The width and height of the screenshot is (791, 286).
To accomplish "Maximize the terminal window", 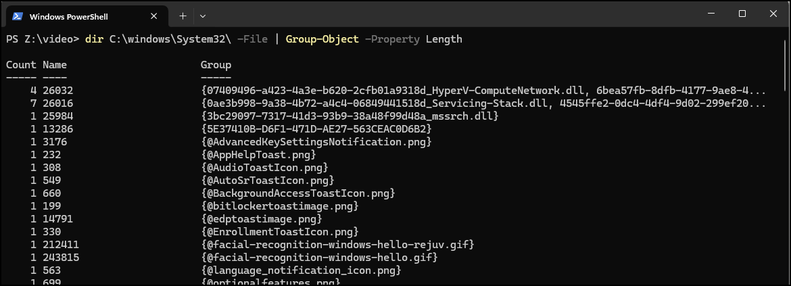I will 742,14.
